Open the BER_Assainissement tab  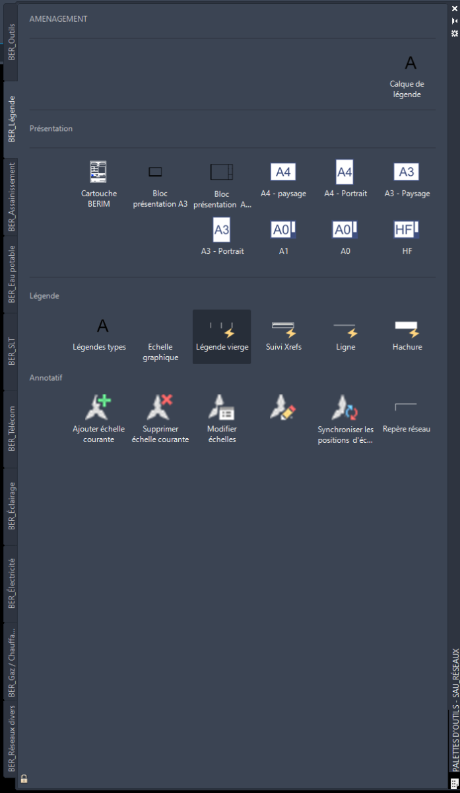(11, 197)
